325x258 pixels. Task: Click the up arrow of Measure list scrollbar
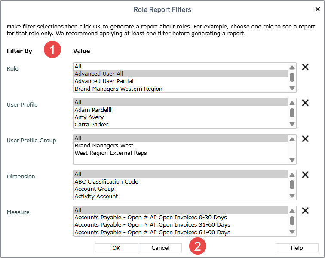point(292,211)
